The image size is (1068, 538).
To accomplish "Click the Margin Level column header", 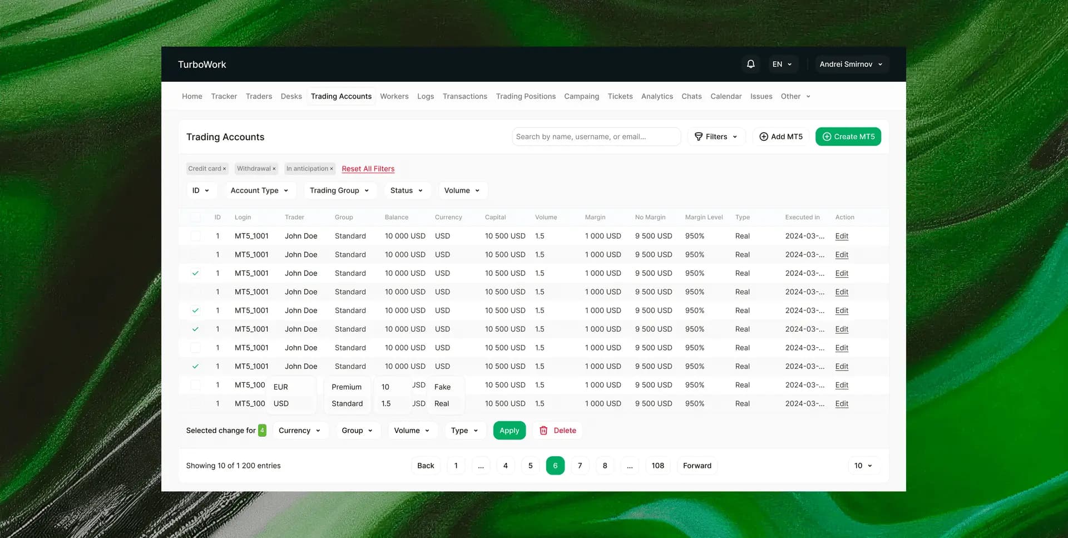I will (x=704, y=217).
